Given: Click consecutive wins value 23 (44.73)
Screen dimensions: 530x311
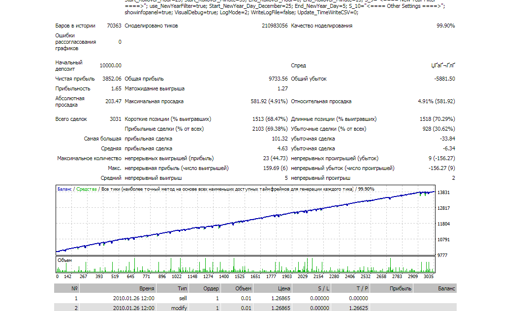Looking at the screenshot, I should [275, 158].
